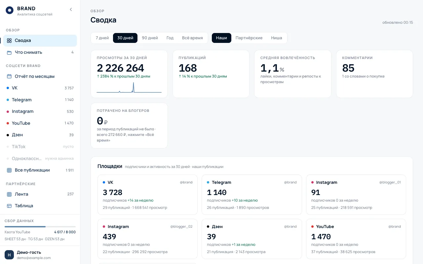The height and width of the screenshot is (264, 423).
Task: Open TikTok in the sidebar
Action: pyautogui.click(x=40, y=147)
